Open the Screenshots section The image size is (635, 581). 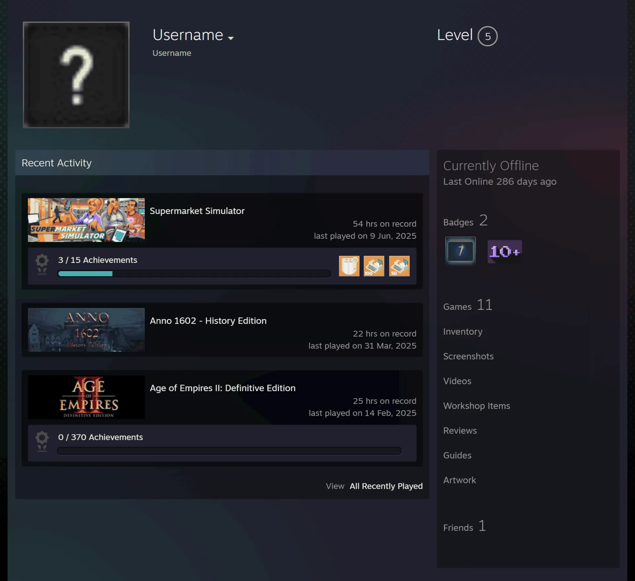468,356
